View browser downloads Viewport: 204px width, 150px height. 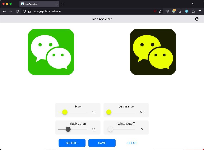click(180, 11)
